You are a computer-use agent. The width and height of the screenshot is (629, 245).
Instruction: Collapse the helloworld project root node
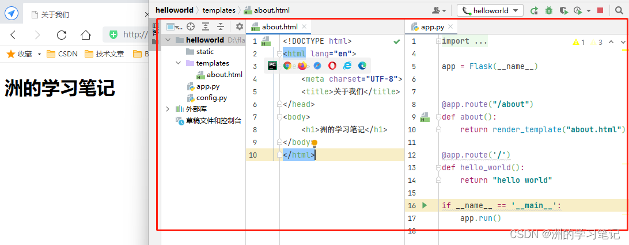[168, 40]
